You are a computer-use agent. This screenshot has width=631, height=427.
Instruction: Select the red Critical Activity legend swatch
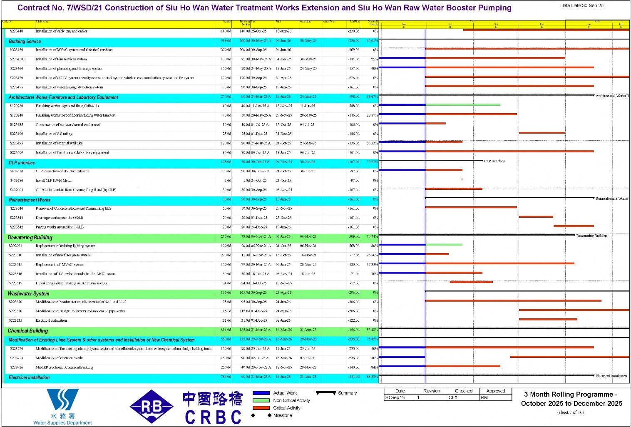[x=261, y=408]
